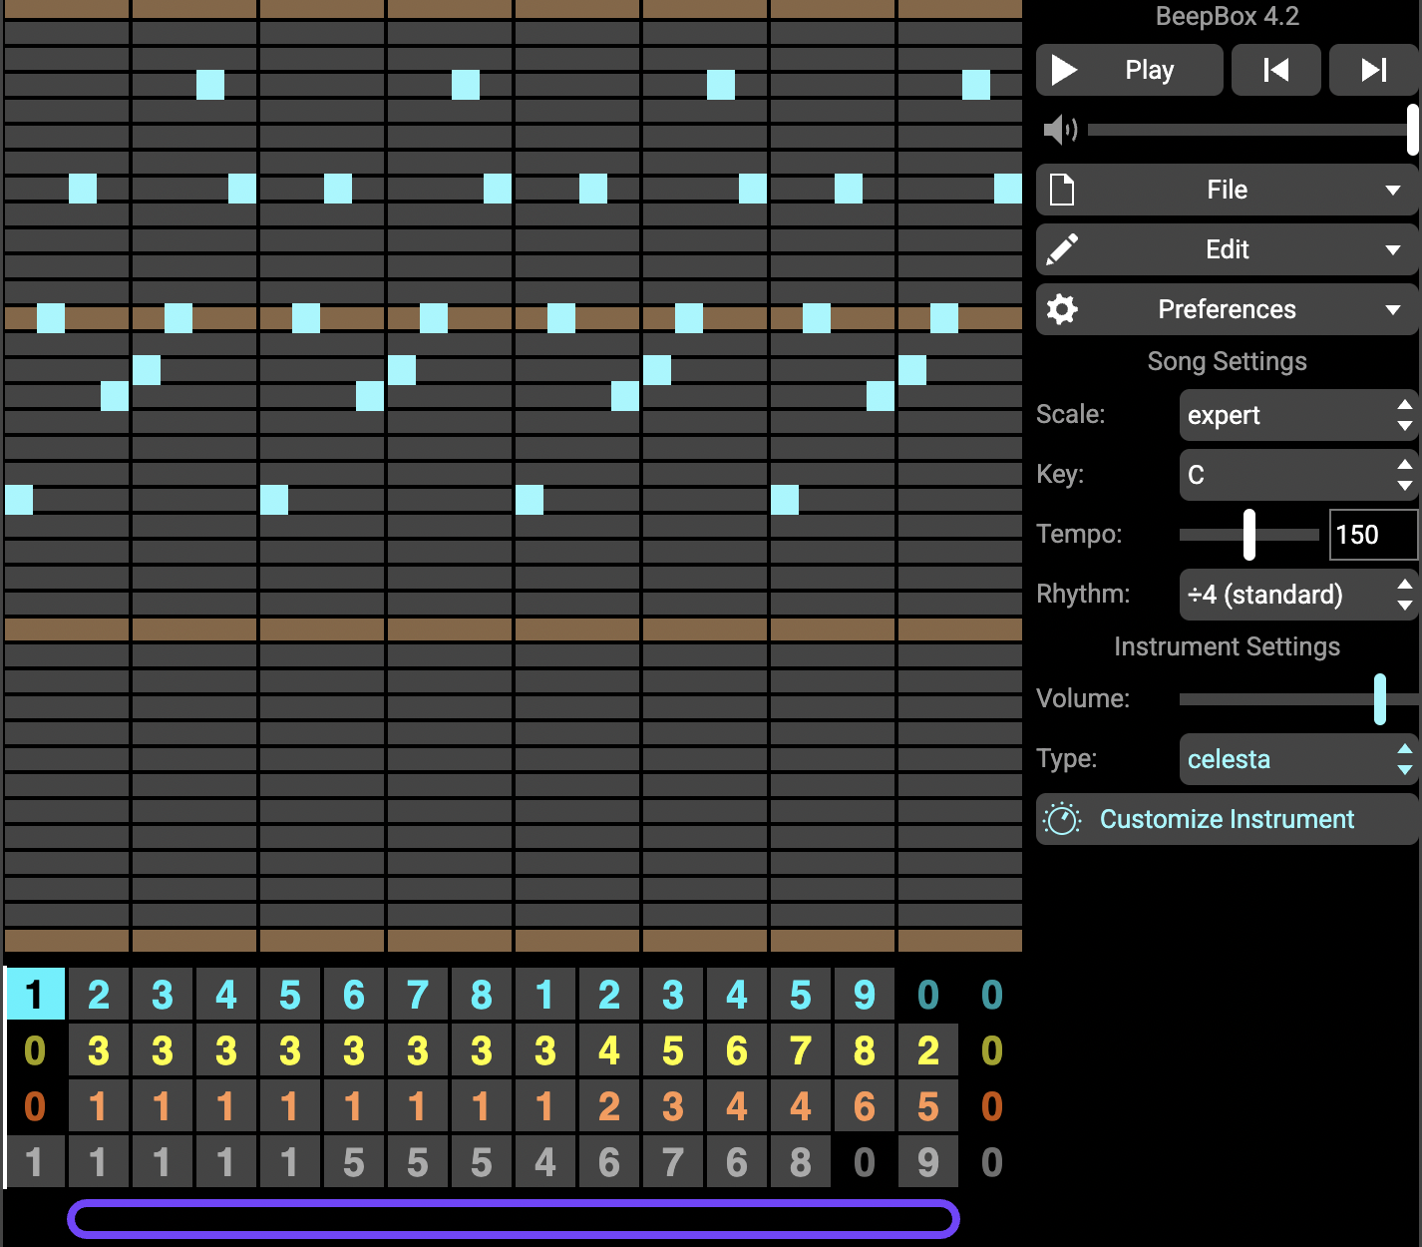Select pattern 6 in the orange channel row
The width and height of the screenshot is (1422, 1247).
[x=865, y=1106]
